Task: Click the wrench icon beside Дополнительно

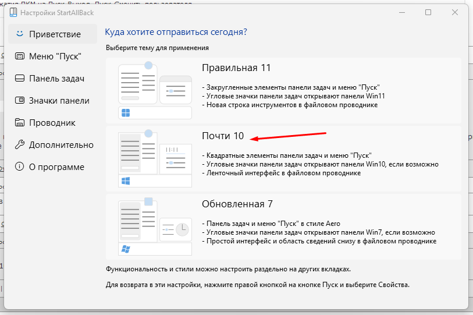Action: click(20, 144)
